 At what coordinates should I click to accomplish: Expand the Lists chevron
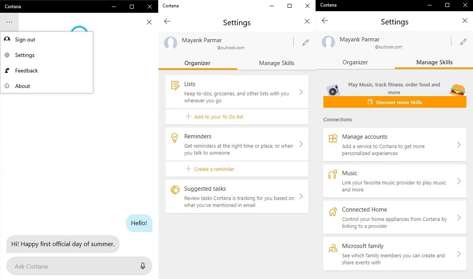point(301,92)
